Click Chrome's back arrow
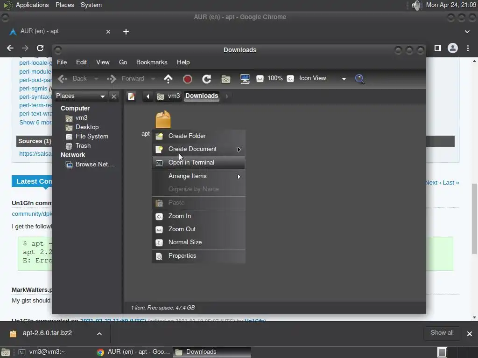Viewport: 478px width, 358px height. point(10,48)
